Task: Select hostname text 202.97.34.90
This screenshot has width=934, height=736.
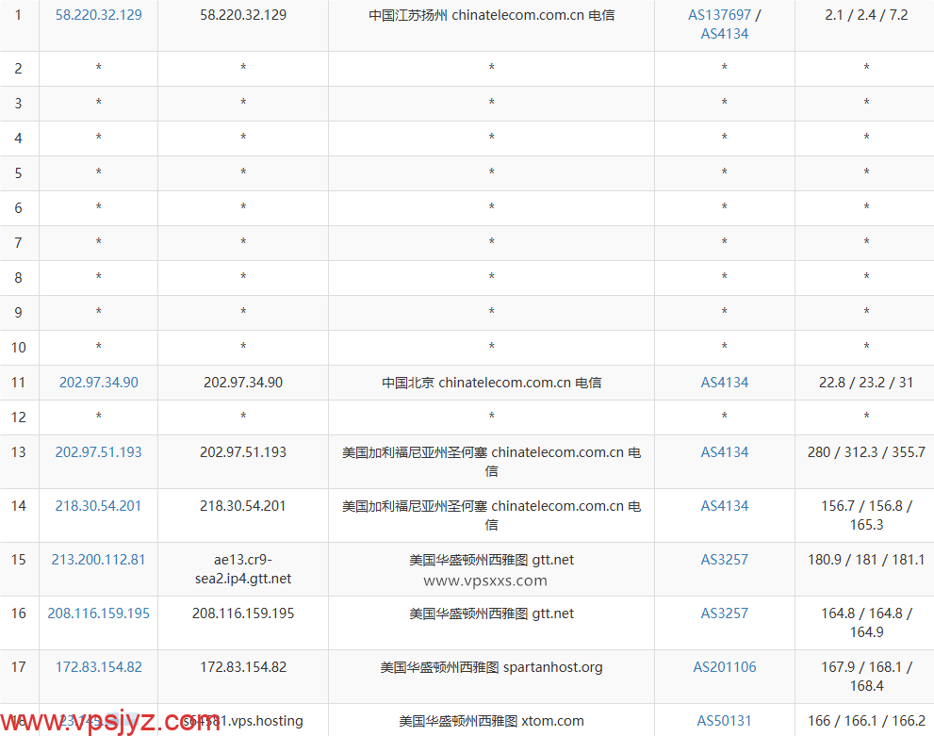Action: (243, 383)
